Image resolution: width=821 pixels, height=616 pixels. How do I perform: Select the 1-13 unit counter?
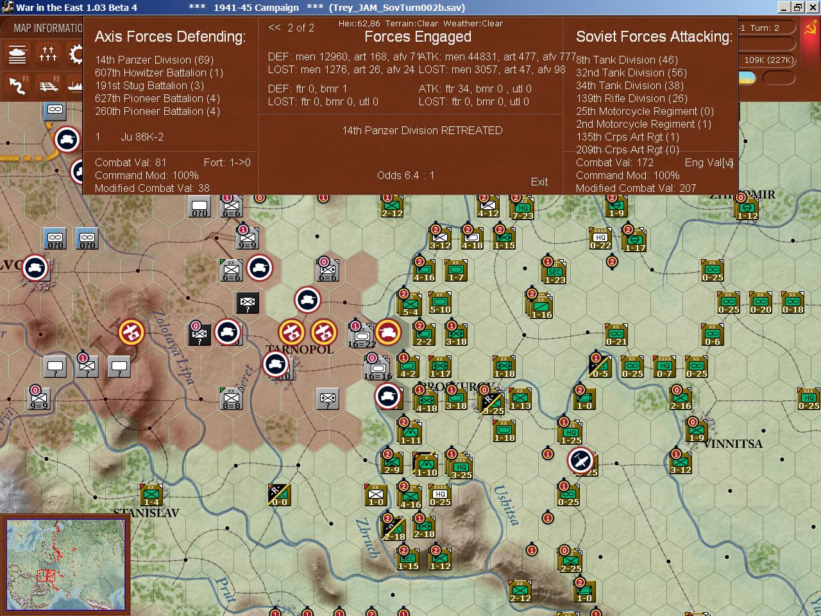(x=520, y=398)
